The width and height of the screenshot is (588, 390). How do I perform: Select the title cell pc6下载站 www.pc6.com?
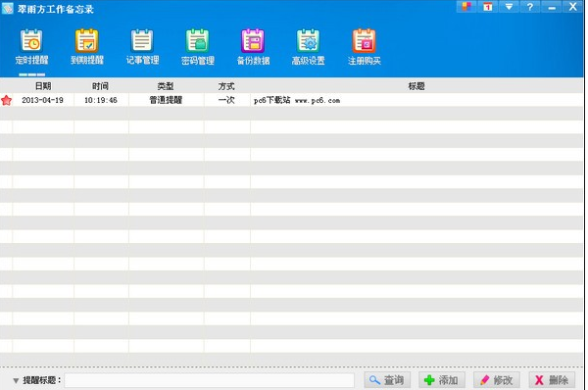416,100
